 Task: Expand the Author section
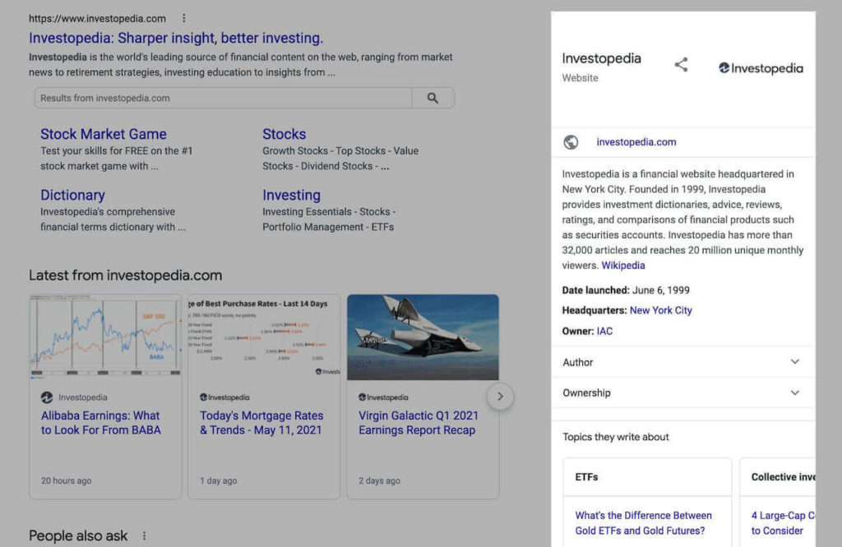tap(682, 362)
